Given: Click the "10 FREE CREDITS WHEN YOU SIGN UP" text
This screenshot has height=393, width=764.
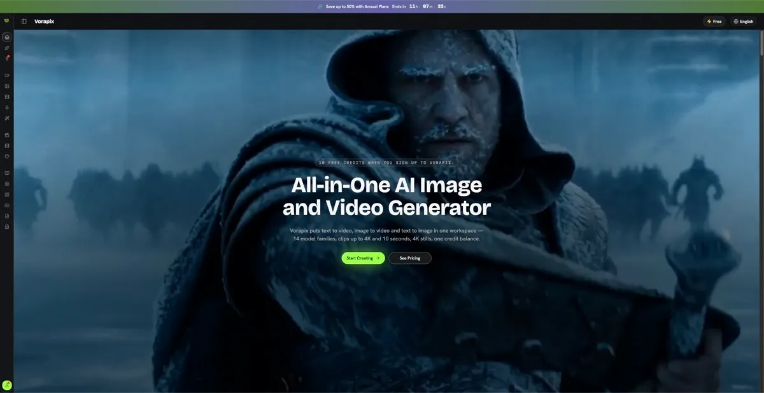Looking at the screenshot, I should pyautogui.click(x=386, y=163).
